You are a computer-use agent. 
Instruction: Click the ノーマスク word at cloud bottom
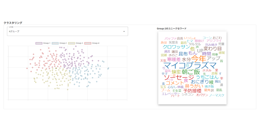point(217,95)
